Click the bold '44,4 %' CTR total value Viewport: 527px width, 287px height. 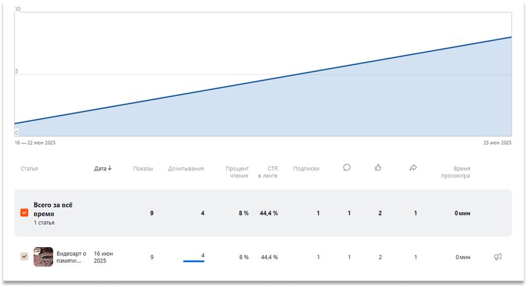(x=269, y=213)
